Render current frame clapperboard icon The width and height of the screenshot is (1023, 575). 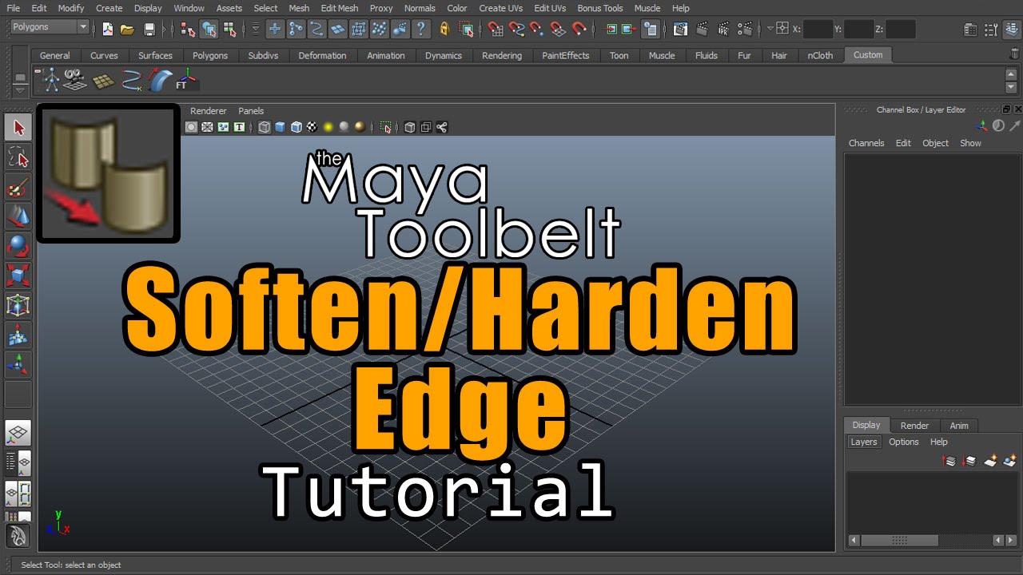coord(702,30)
